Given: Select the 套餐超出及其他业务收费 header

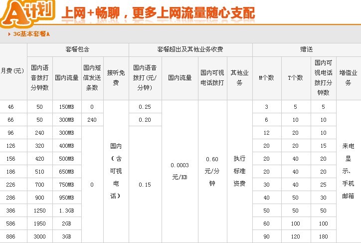Looking at the screenshot, I should tap(190, 50).
